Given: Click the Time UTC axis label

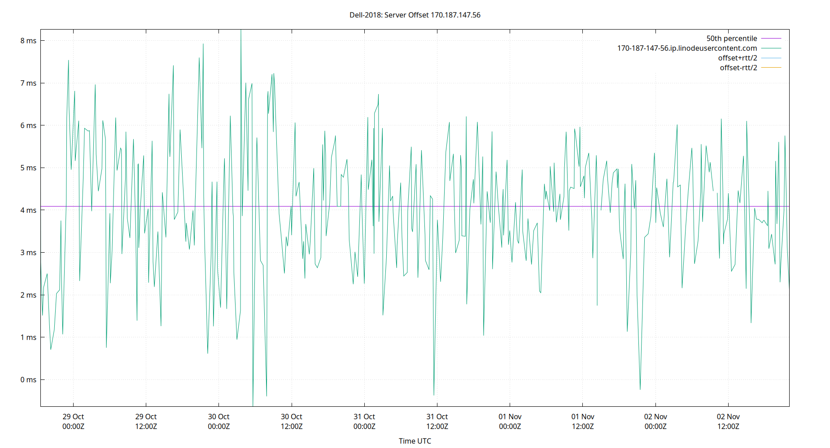Looking at the screenshot, I should pyautogui.click(x=415, y=441).
